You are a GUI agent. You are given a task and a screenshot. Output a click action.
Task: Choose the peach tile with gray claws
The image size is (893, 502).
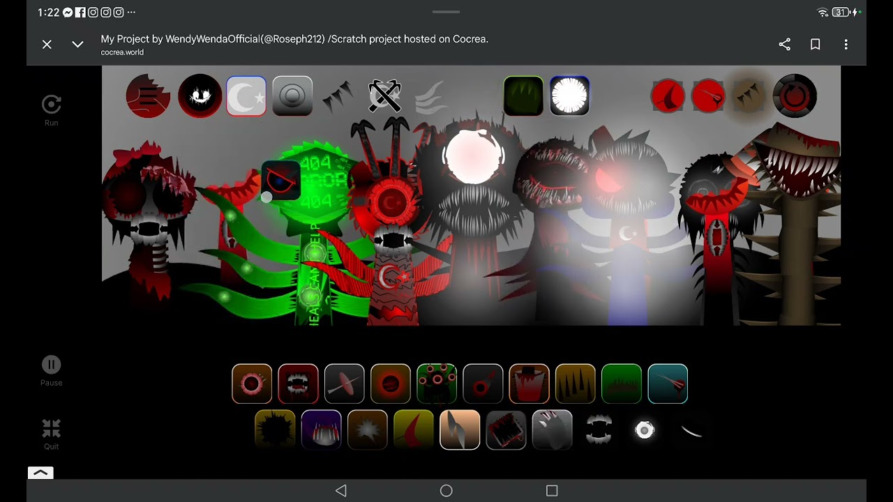point(460,429)
